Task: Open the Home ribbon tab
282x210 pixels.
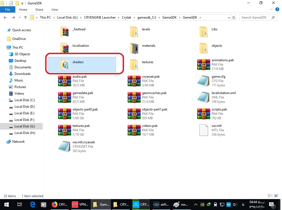Action: 23,10
